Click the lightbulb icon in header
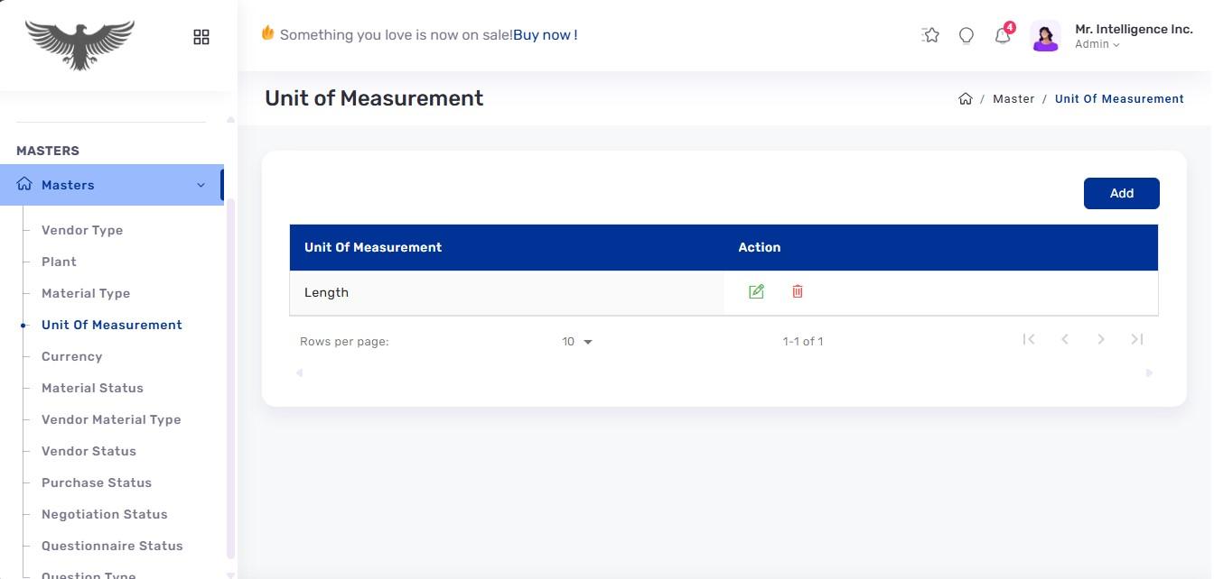The image size is (1214, 579). tap(967, 35)
